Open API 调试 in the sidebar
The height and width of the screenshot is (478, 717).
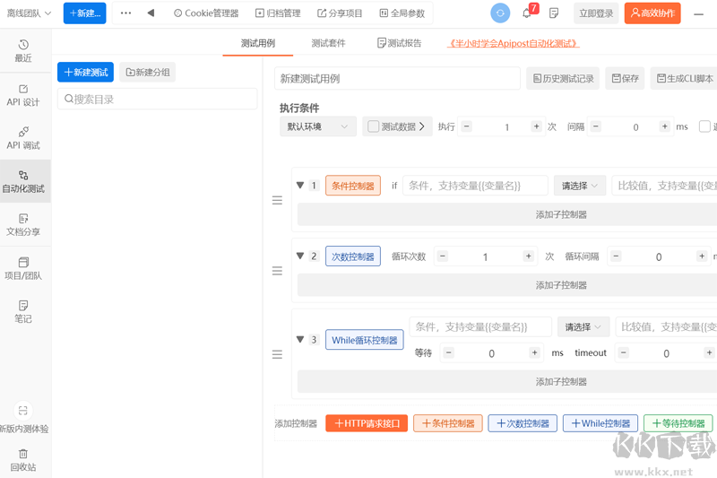(x=23, y=137)
